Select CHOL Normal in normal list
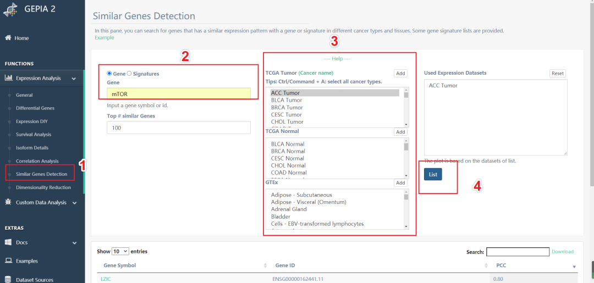 (334, 165)
